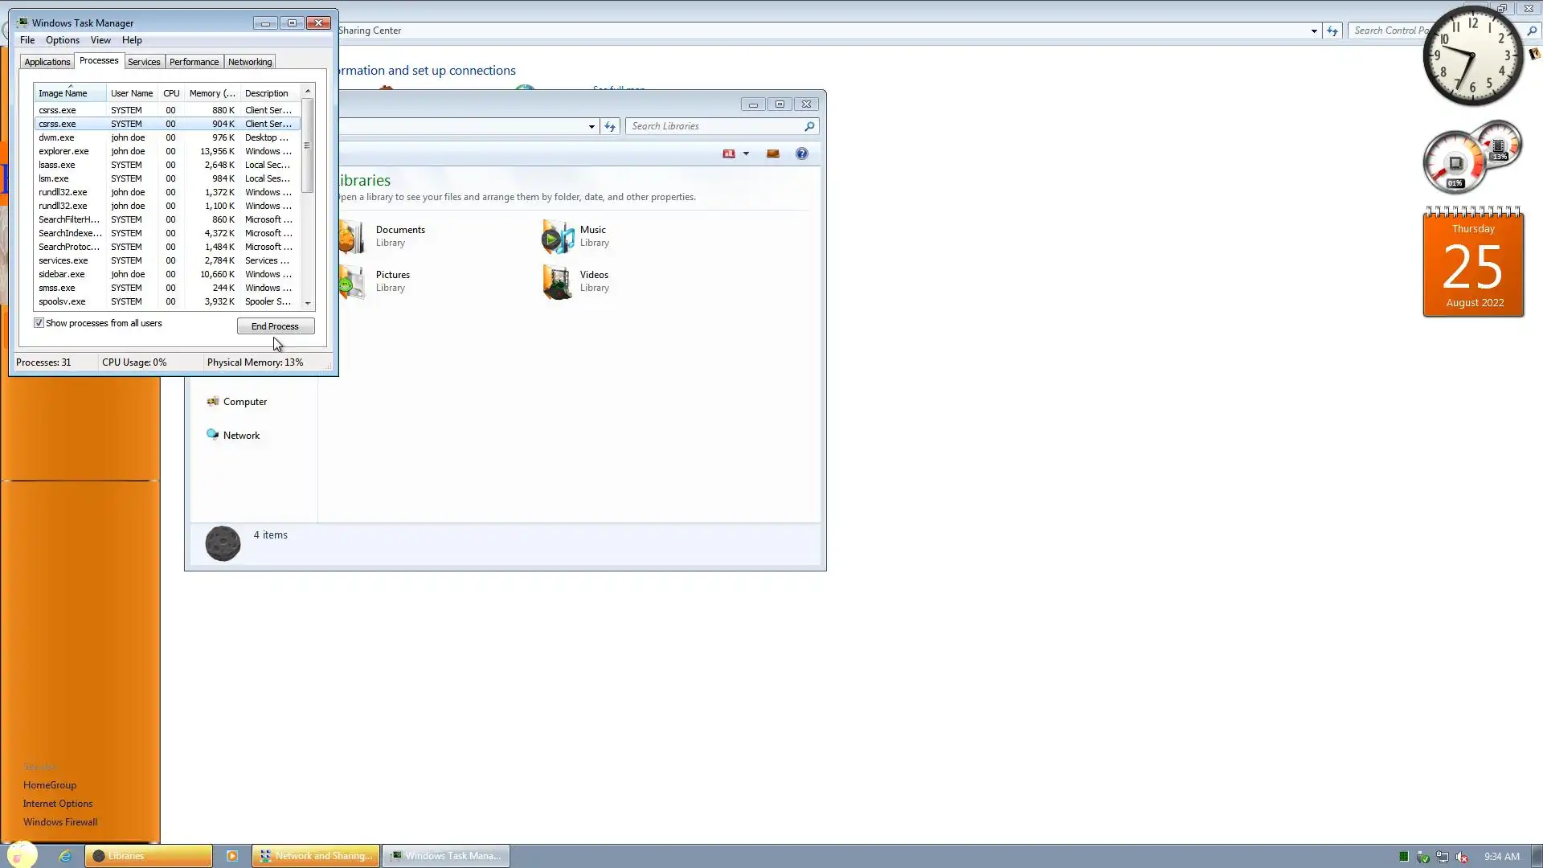Select Network in the navigation pane
The width and height of the screenshot is (1543, 868).
(x=241, y=436)
